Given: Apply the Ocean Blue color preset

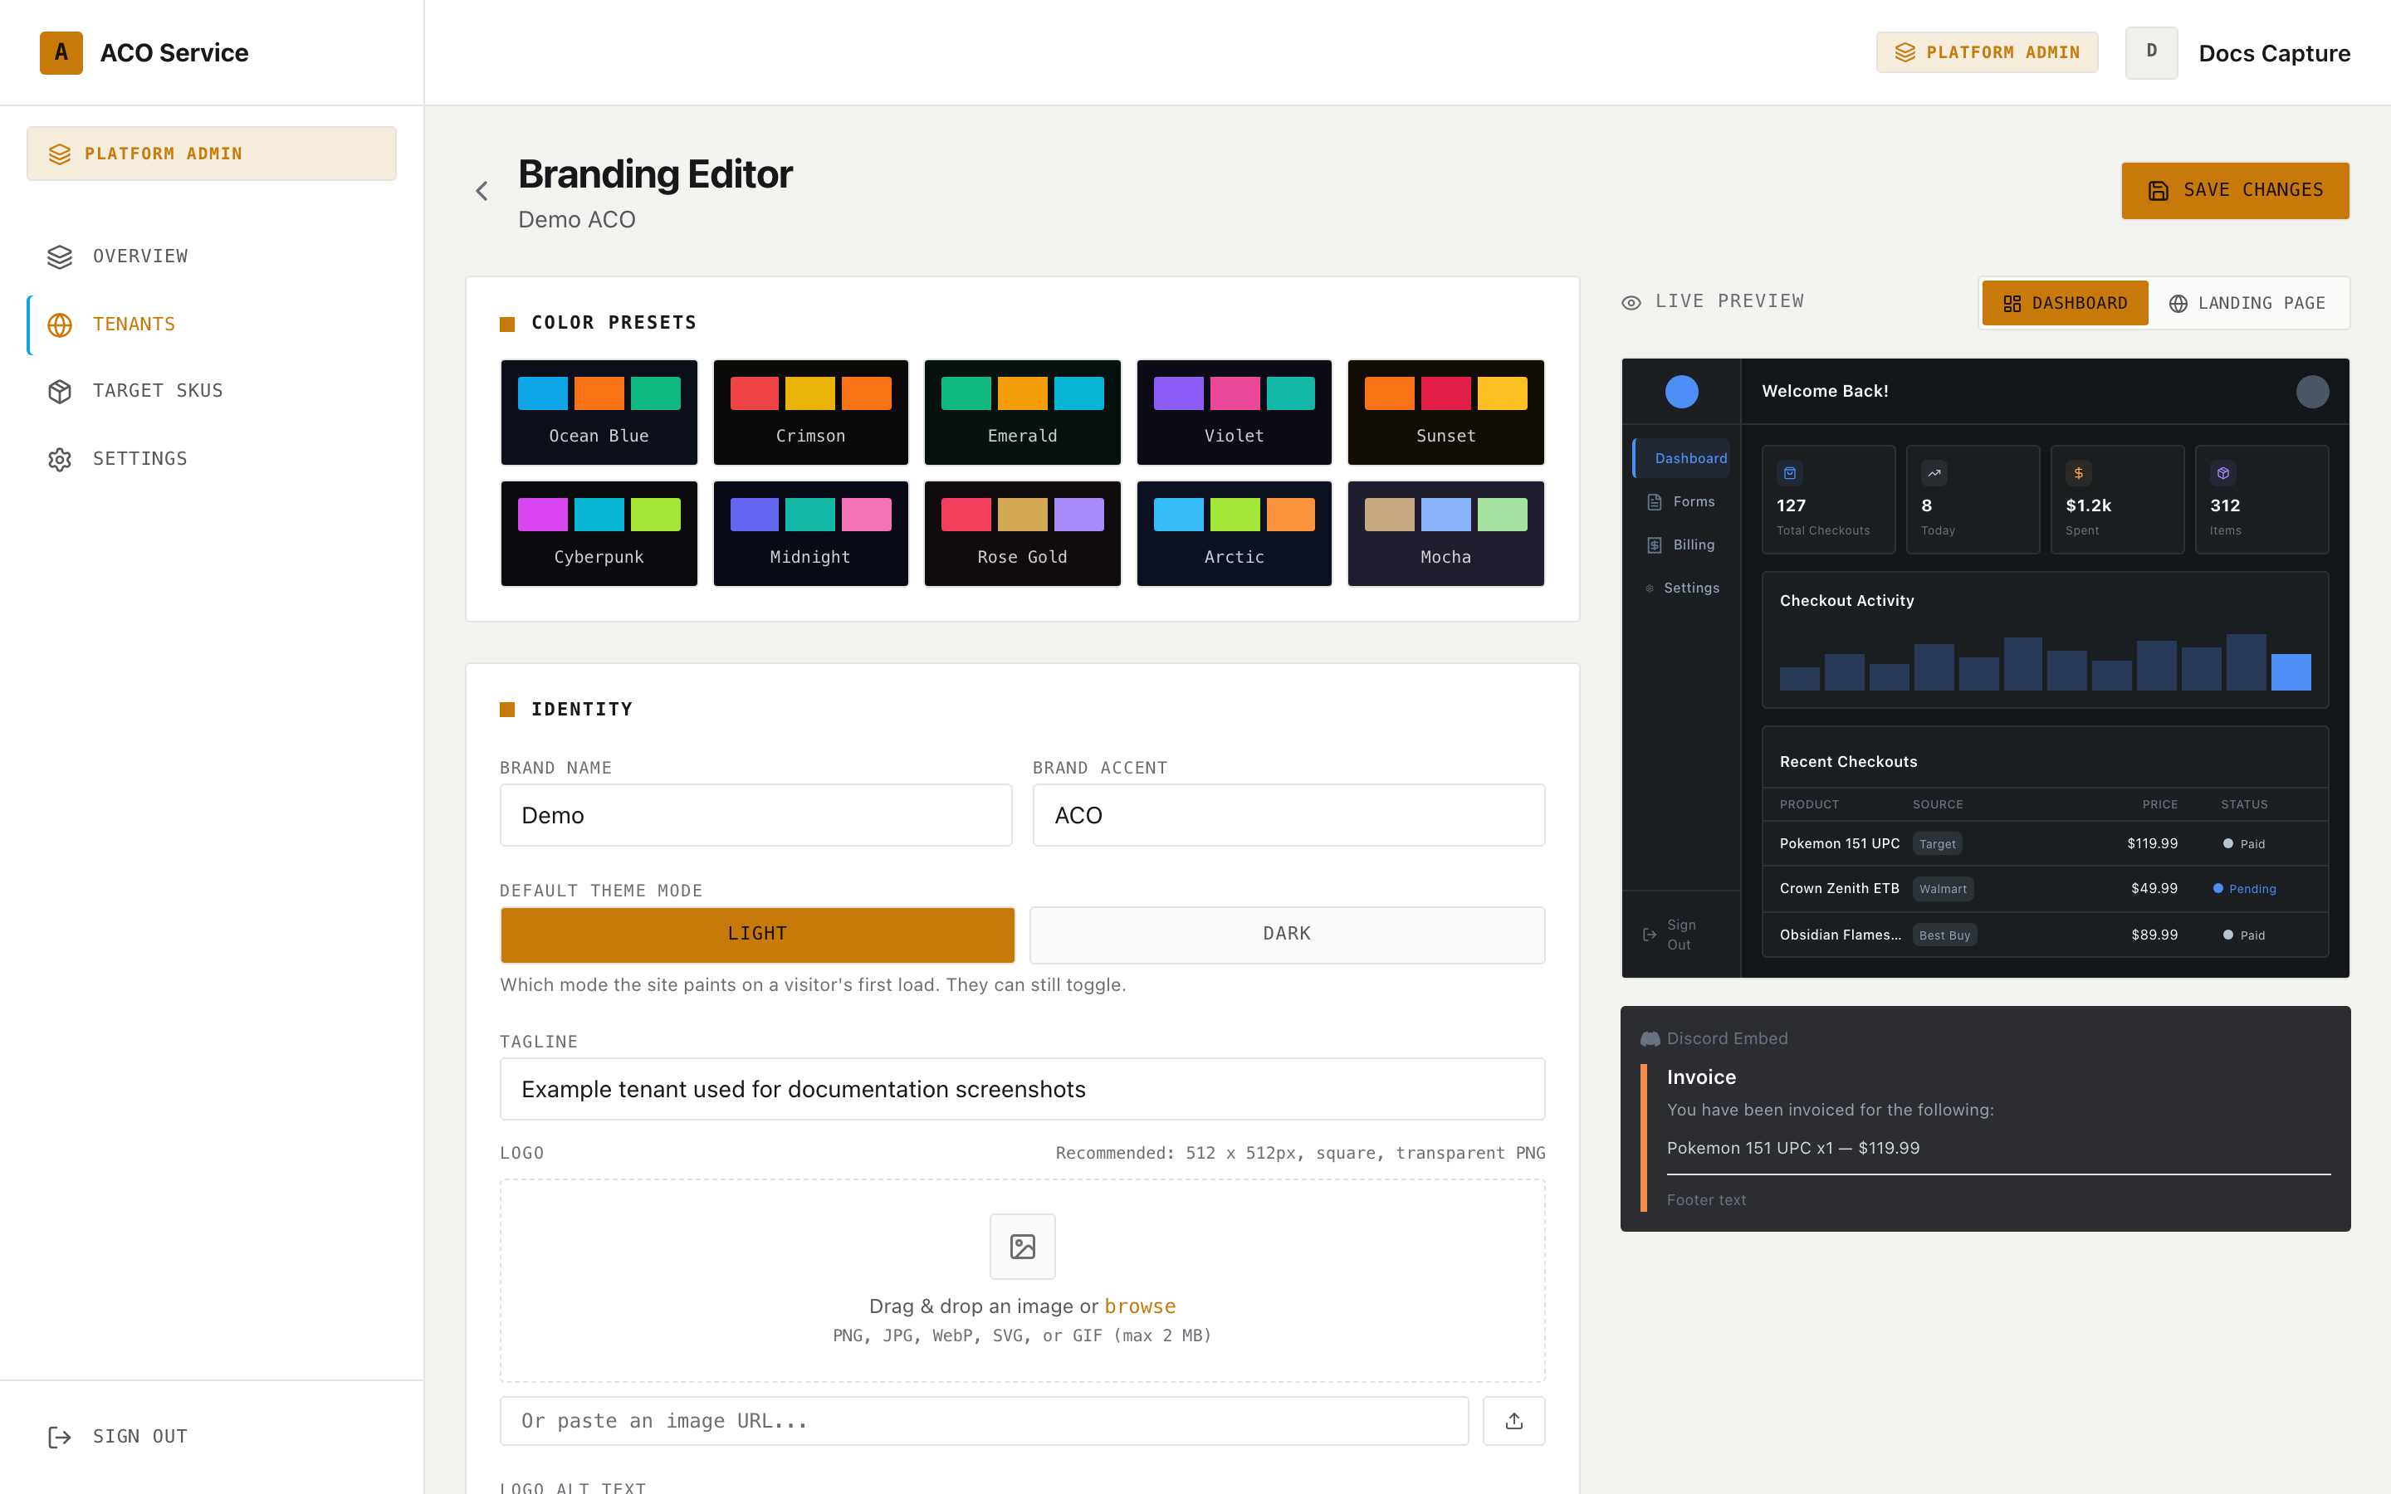Looking at the screenshot, I should 599,412.
